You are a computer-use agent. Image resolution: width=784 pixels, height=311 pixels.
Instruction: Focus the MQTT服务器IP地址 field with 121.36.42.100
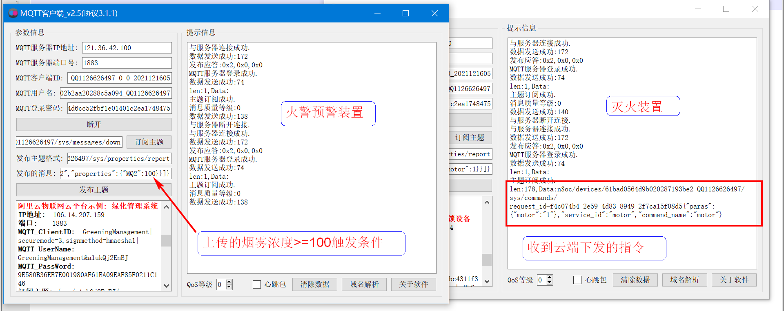click(x=127, y=48)
